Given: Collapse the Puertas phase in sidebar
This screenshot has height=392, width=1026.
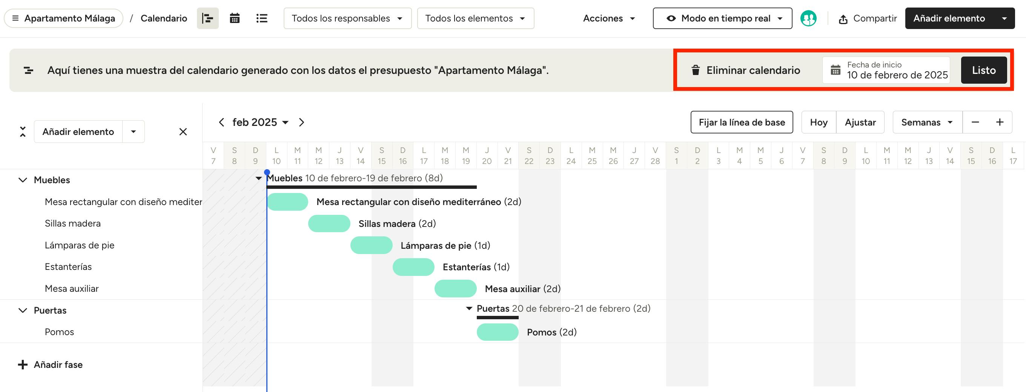Looking at the screenshot, I should [x=23, y=311].
